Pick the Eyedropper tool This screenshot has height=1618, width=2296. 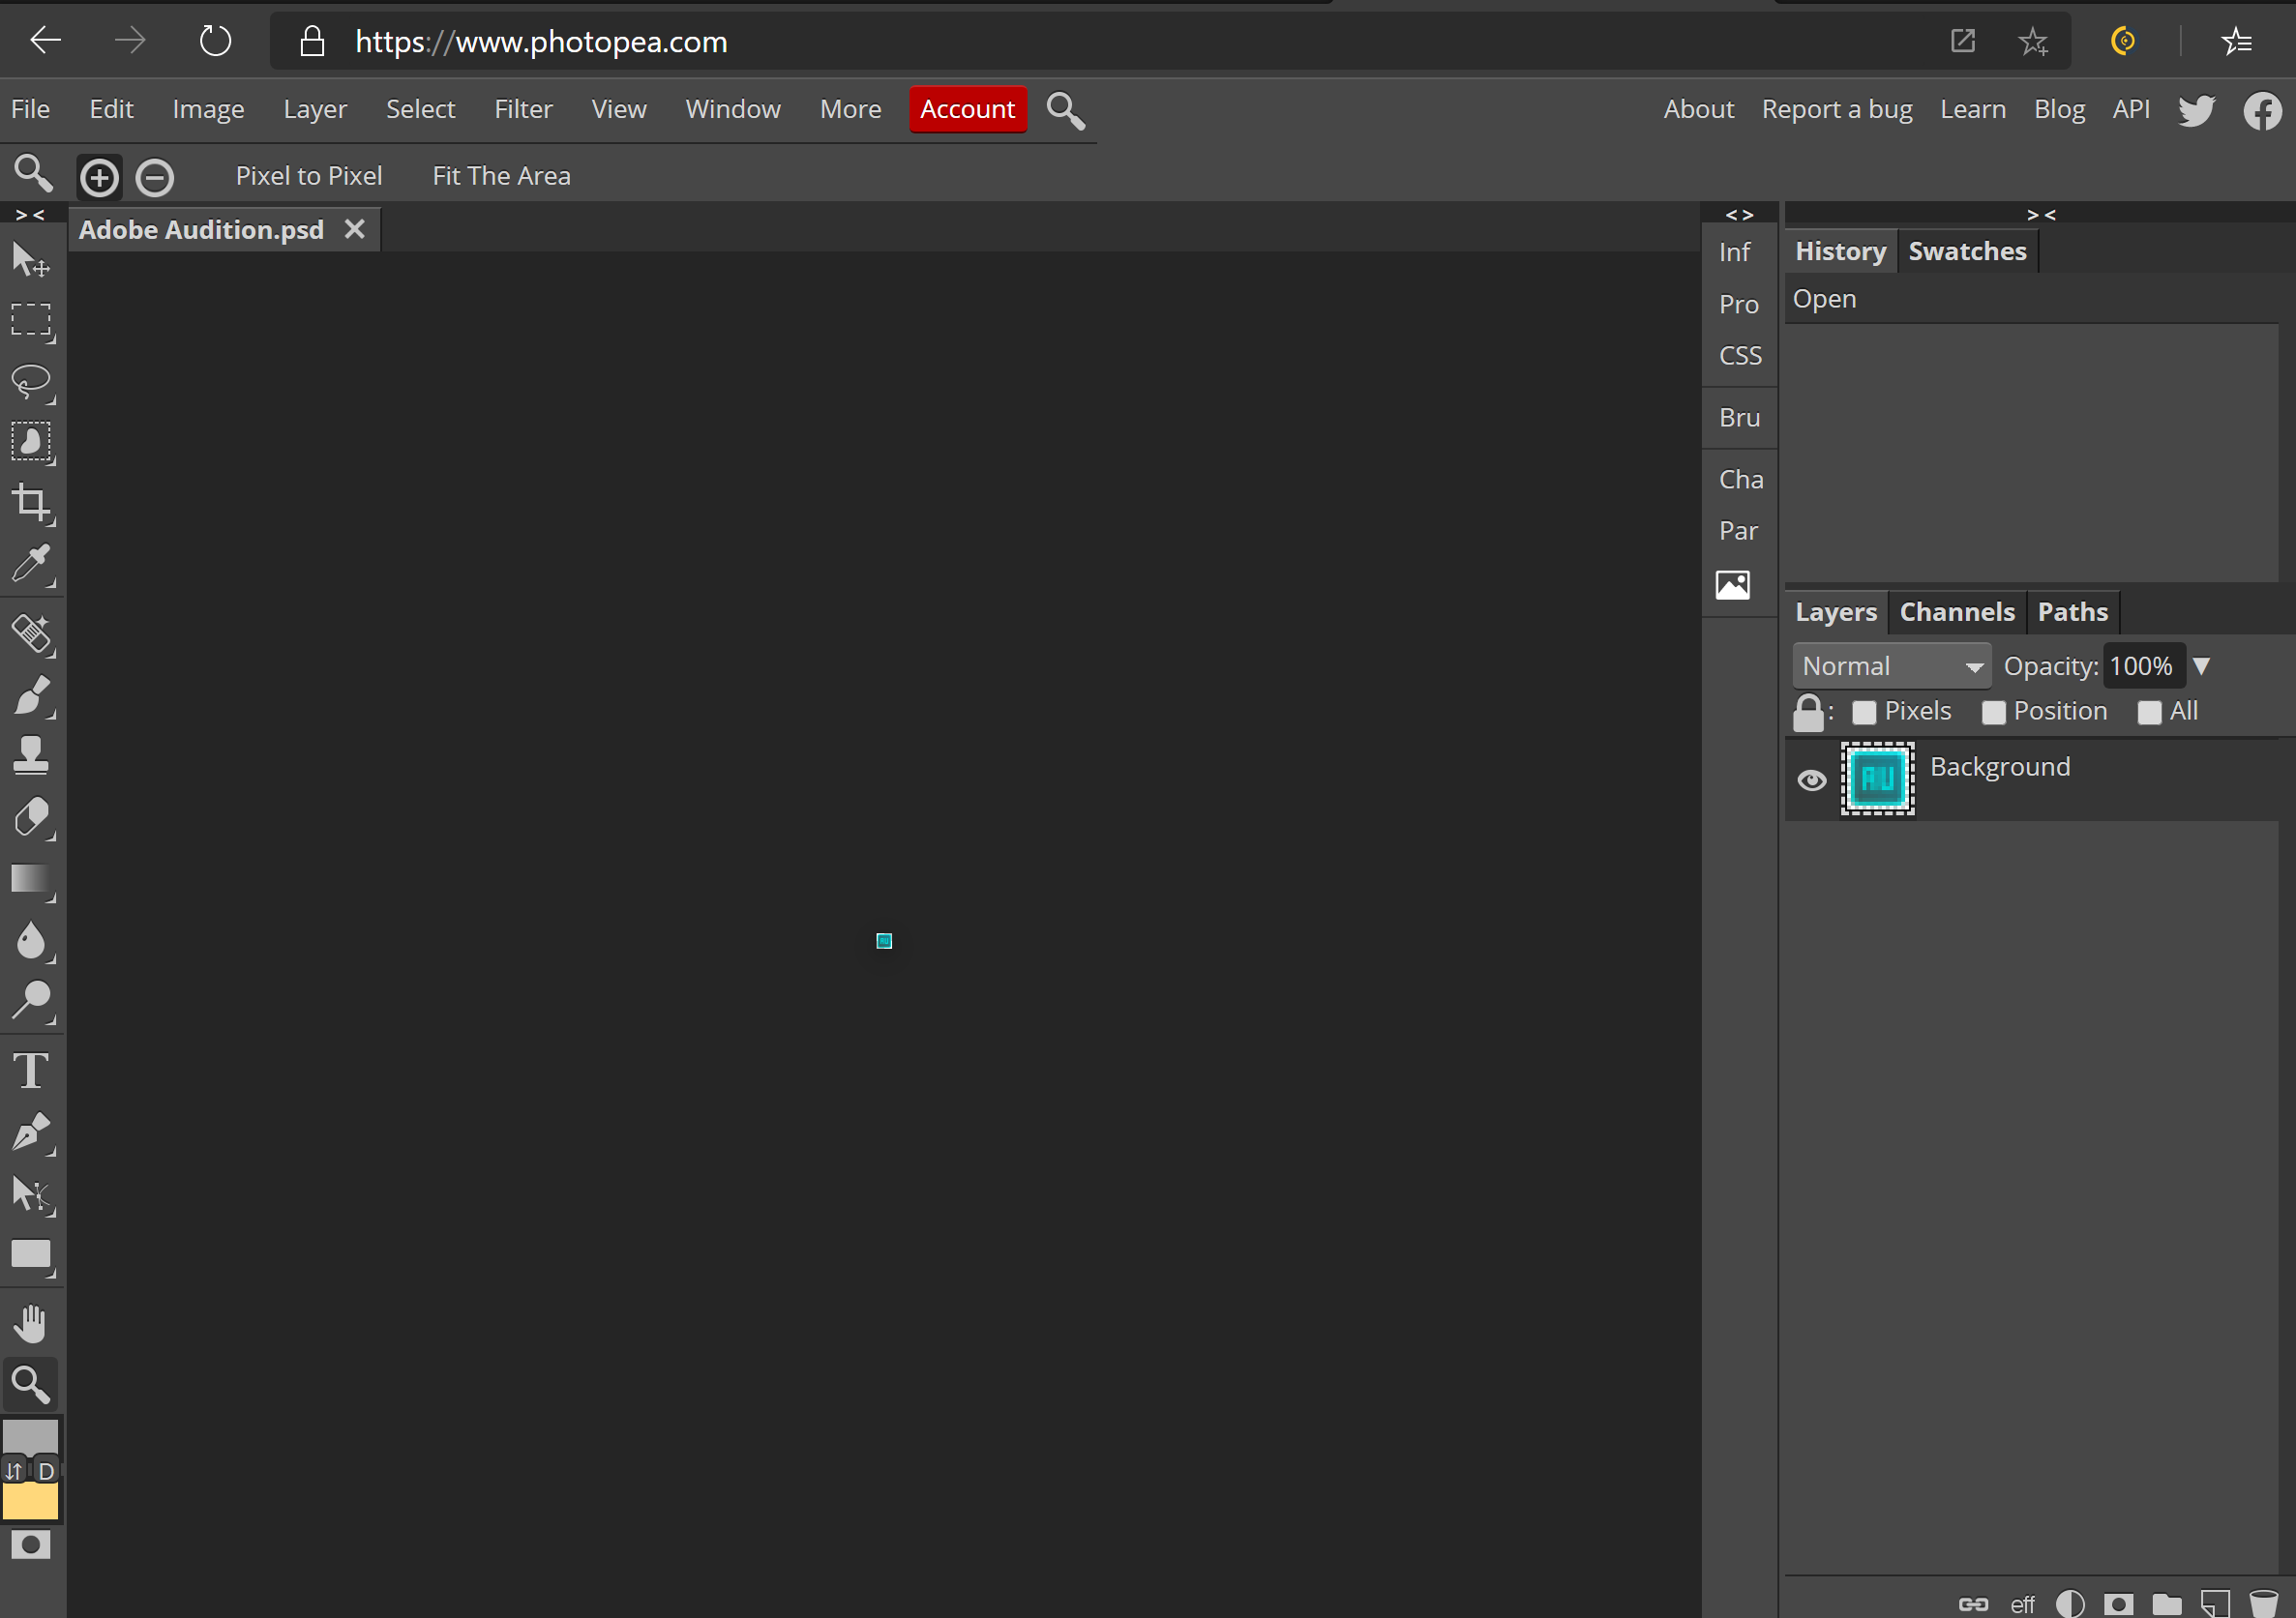(x=31, y=565)
